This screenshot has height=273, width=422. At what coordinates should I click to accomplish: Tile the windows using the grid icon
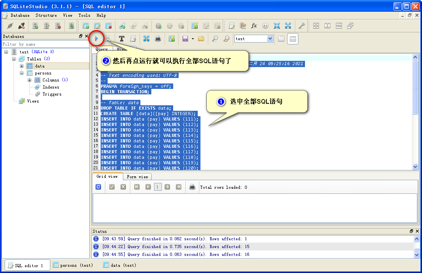[316, 26]
